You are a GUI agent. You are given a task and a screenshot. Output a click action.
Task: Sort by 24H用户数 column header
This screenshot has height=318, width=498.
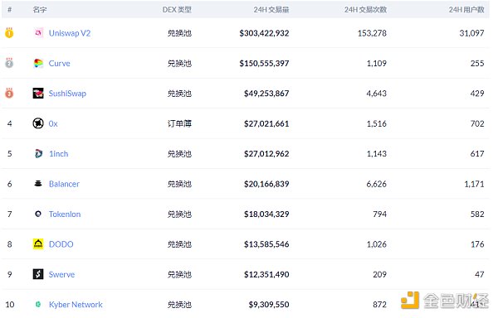(x=466, y=10)
